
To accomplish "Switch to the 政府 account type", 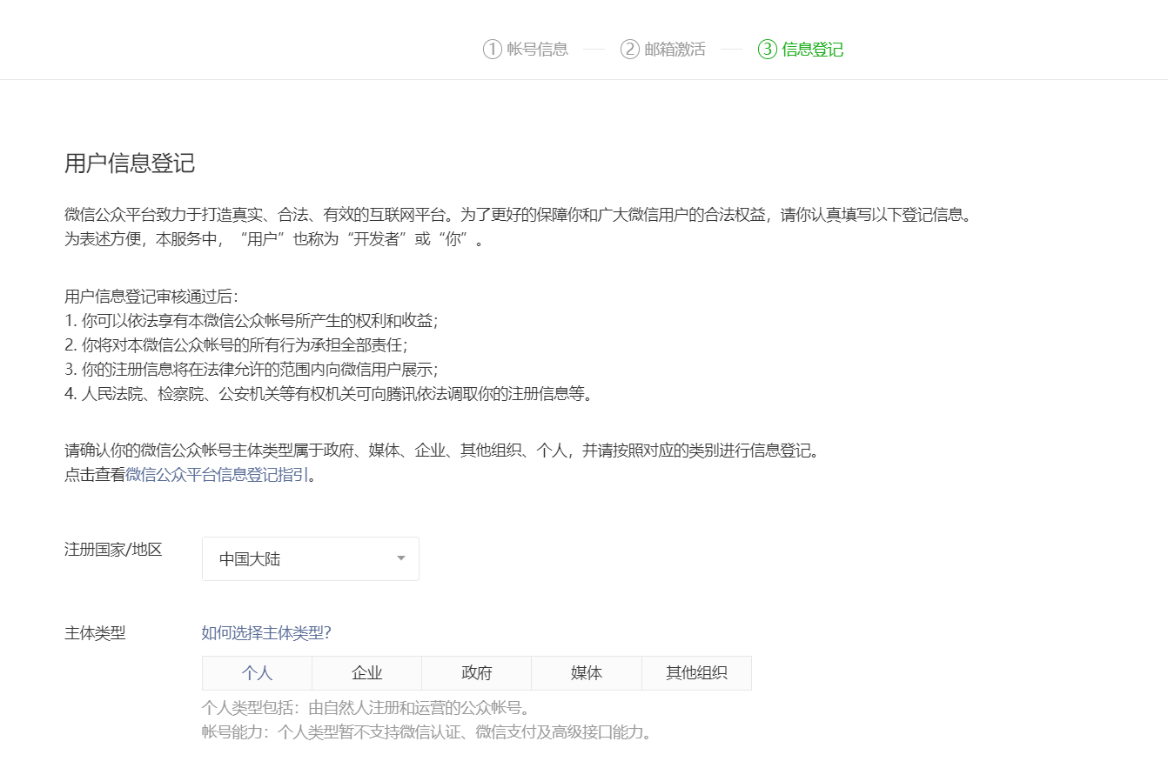I will click(x=476, y=673).
